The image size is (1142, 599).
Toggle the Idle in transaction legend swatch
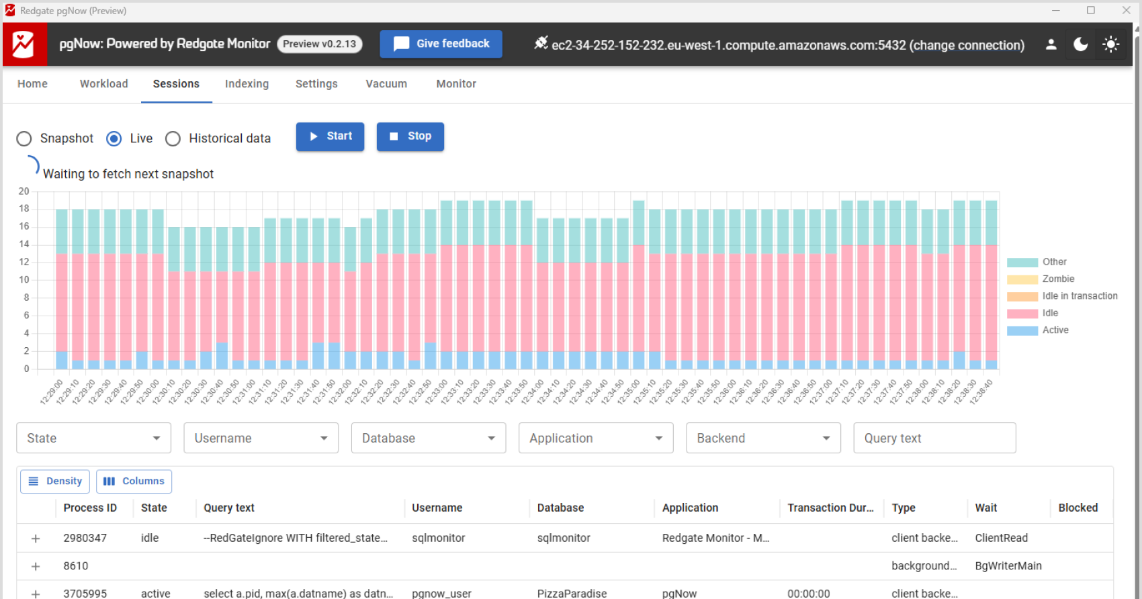click(1022, 296)
